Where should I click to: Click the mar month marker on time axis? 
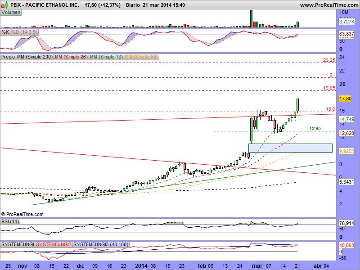point(257,266)
